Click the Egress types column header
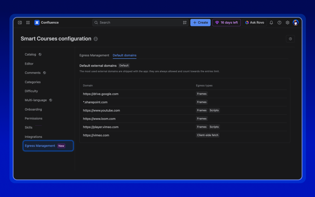 pyautogui.click(x=204, y=85)
